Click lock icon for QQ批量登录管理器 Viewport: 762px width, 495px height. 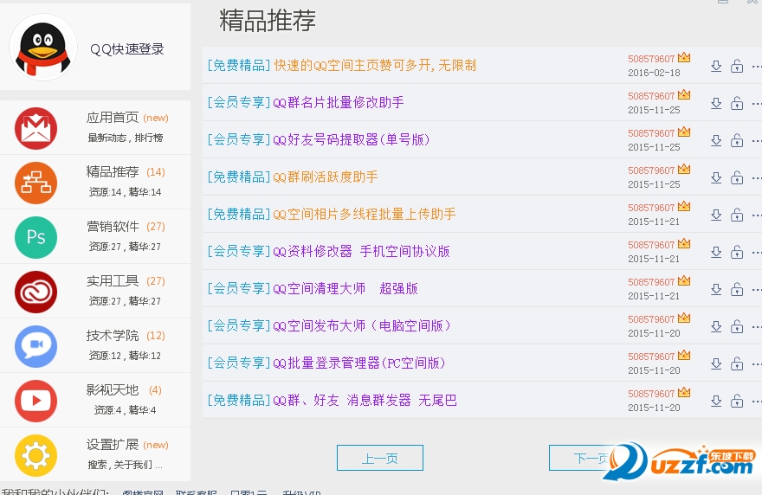point(737,363)
